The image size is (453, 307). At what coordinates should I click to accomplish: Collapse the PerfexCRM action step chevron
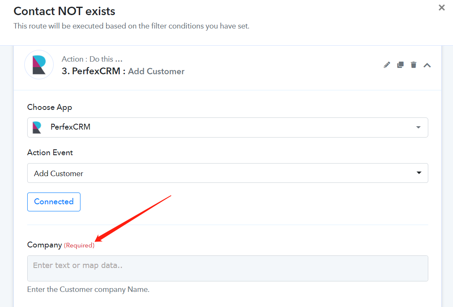(x=427, y=65)
